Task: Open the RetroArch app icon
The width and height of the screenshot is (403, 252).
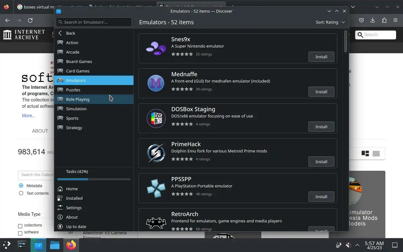Action: pyautogui.click(x=156, y=222)
